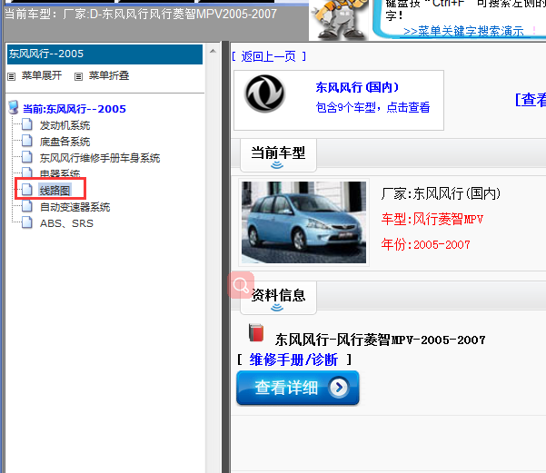The width and height of the screenshot is (546, 473).
Task: Click the mechanic mascot image
Action: [x=339, y=19]
